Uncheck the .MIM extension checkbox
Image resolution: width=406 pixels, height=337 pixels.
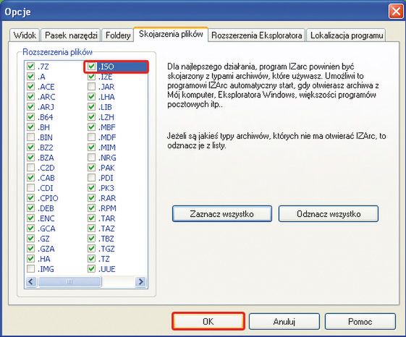tap(91, 147)
